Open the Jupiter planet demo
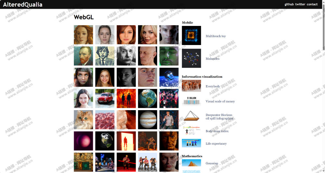The image size is (325, 173). pos(148,120)
